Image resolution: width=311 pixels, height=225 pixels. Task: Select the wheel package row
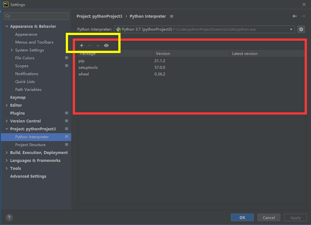click(x=191, y=74)
